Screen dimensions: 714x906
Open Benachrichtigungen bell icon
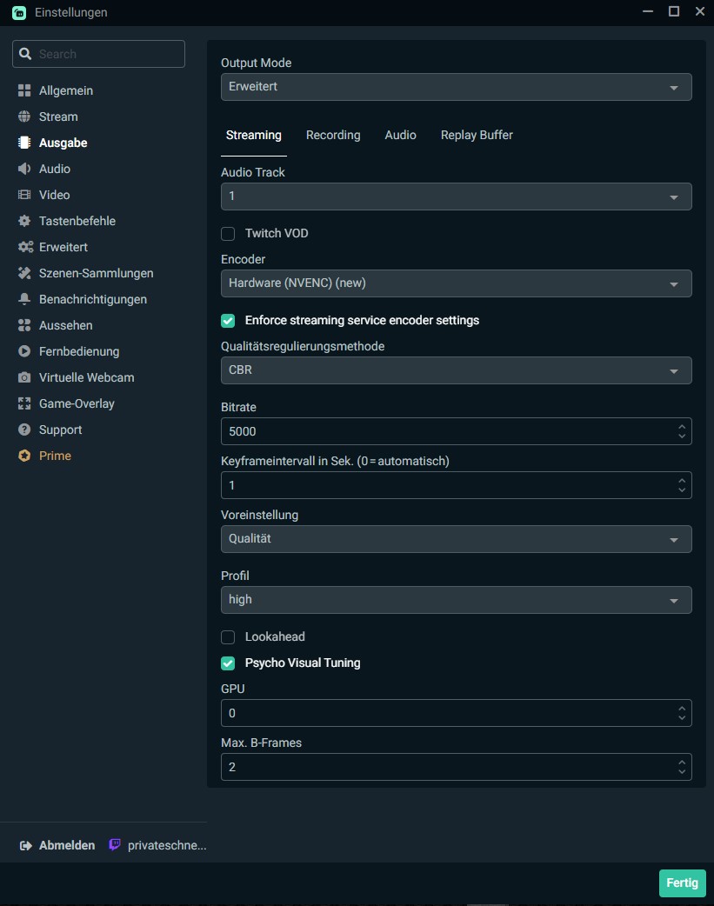pyautogui.click(x=24, y=299)
